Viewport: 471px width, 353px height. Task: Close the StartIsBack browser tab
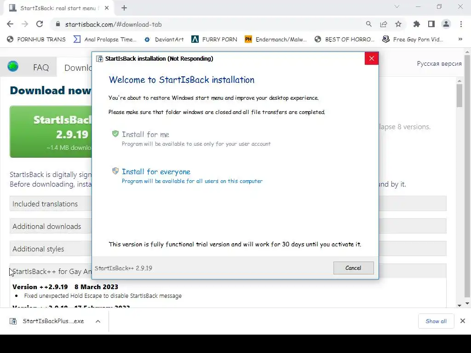(x=107, y=8)
